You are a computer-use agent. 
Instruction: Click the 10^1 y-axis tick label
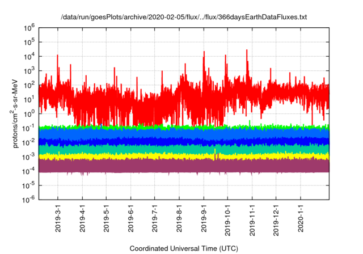click(29, 99)
